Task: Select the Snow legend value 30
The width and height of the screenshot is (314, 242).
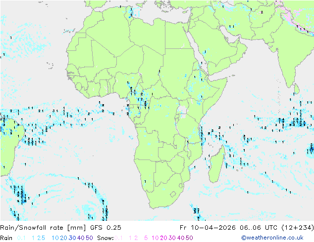Action: 172,238
